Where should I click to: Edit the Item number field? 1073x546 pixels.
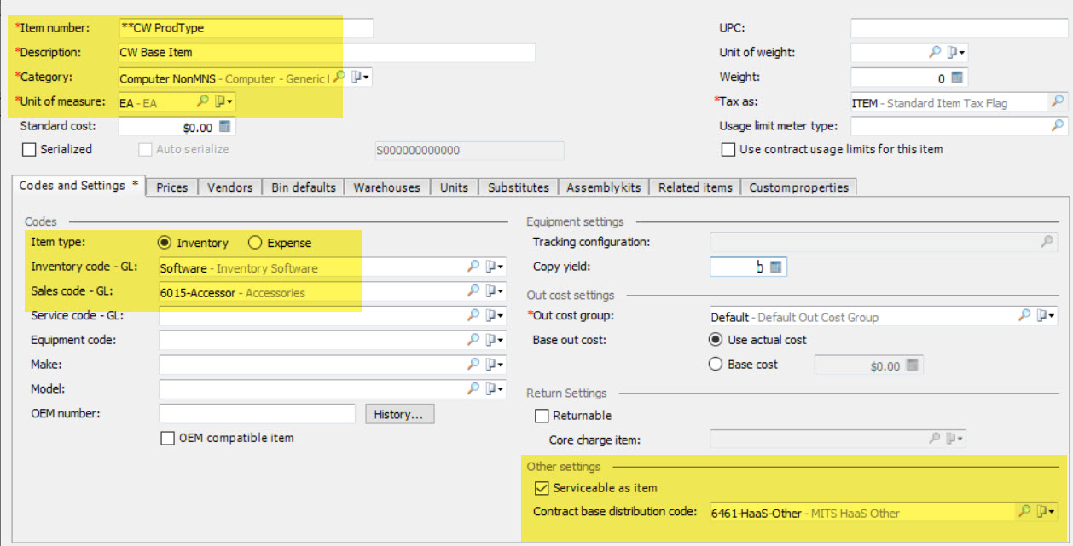pos(246,27)
